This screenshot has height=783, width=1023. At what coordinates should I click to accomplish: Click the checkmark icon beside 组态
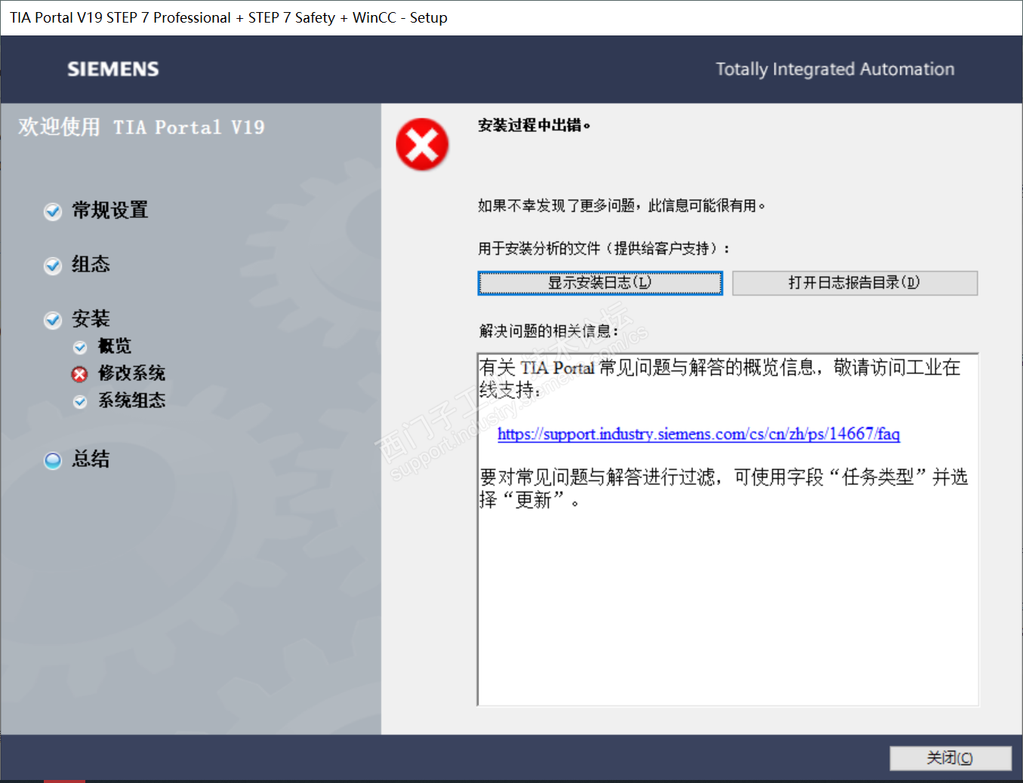(53, 266)
